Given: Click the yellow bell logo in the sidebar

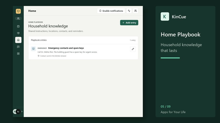Looking at the screenshot, I should pos(18,11).
